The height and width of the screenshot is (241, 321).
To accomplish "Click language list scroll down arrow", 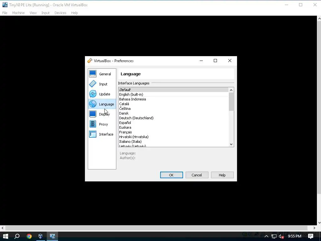I will (231, 144).
